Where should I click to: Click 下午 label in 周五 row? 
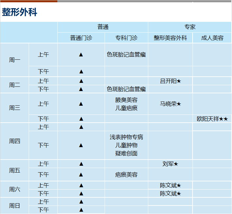pyautogui.click(x=43, y=175)
